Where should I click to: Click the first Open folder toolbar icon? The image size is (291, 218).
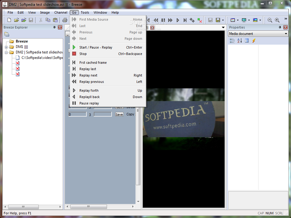tap(16, 20)
